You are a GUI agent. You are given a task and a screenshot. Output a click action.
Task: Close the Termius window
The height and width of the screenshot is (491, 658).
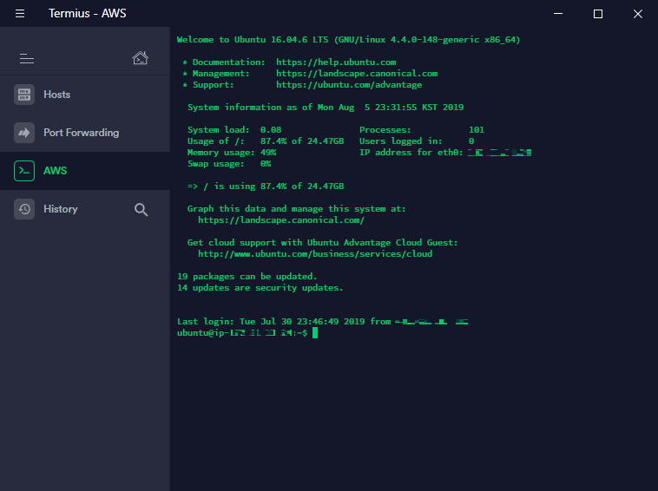(638, 13)
